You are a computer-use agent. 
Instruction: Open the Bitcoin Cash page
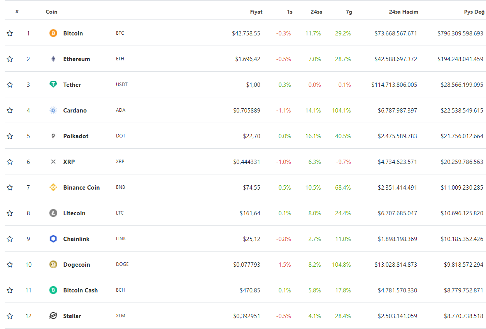click(x=81, y=290)
